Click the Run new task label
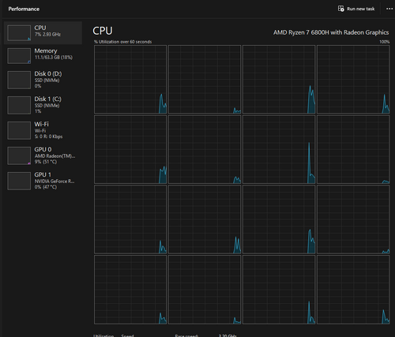 point(360,9)
